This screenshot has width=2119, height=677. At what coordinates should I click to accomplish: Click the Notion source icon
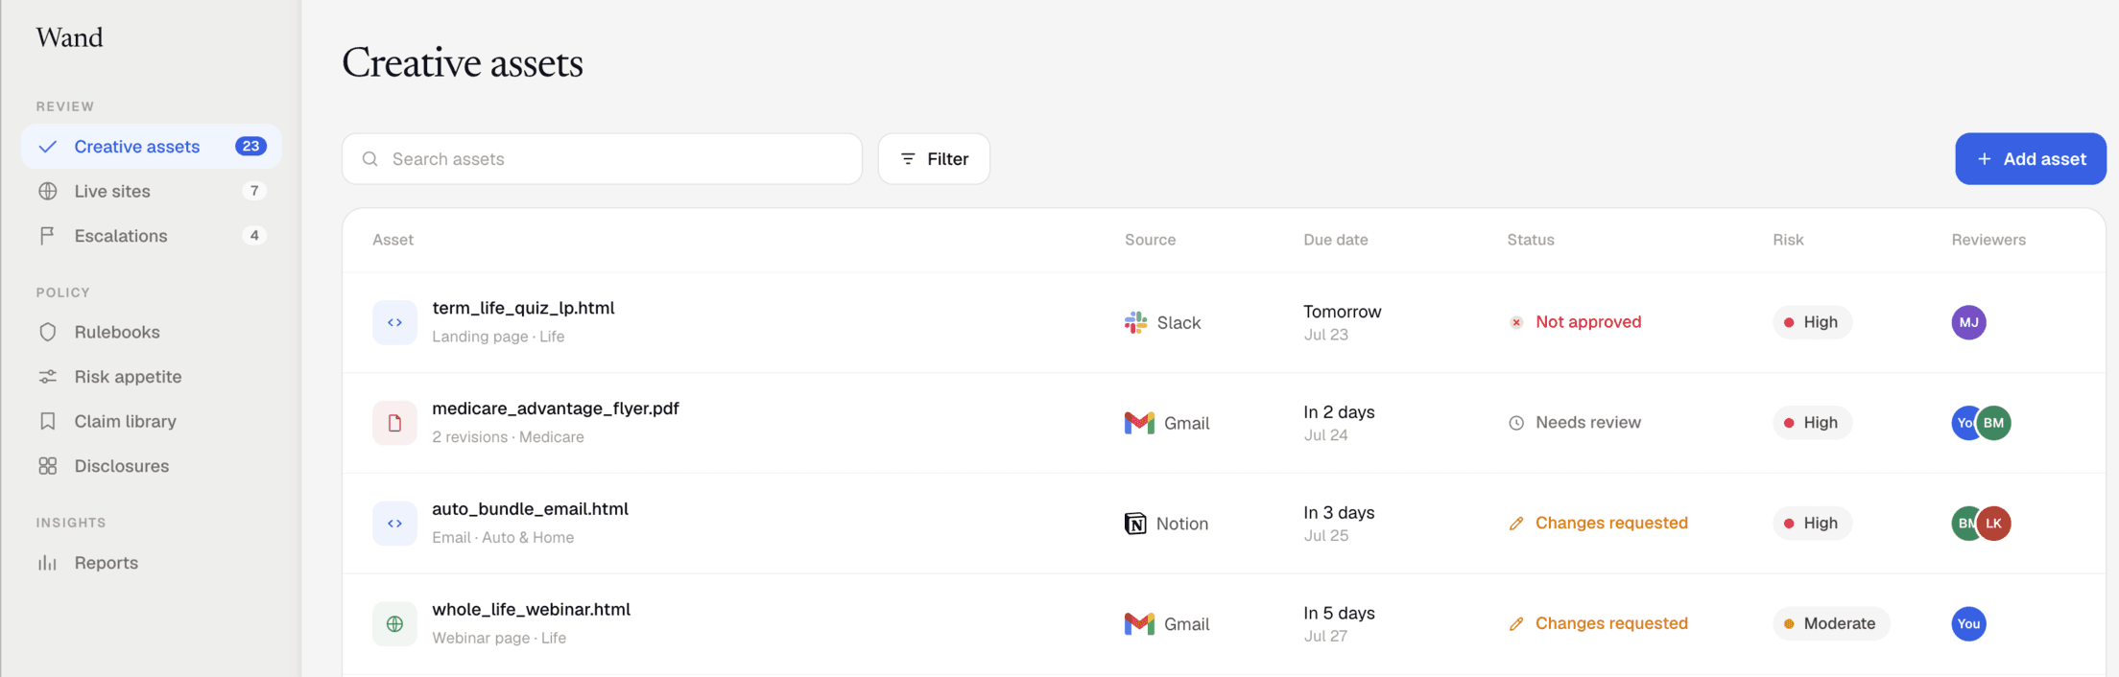coord(1135,524)
